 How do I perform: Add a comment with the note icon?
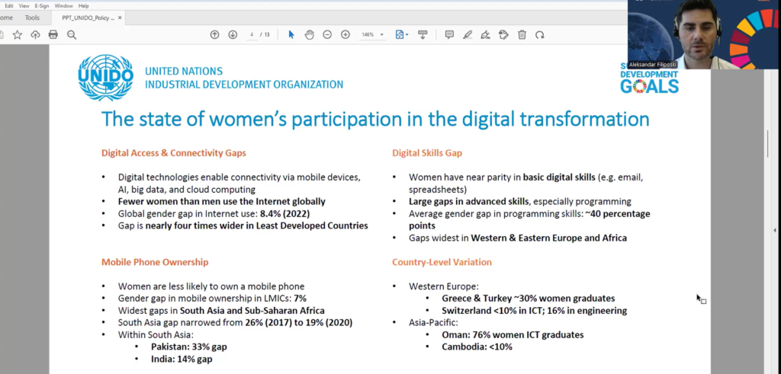449,34
